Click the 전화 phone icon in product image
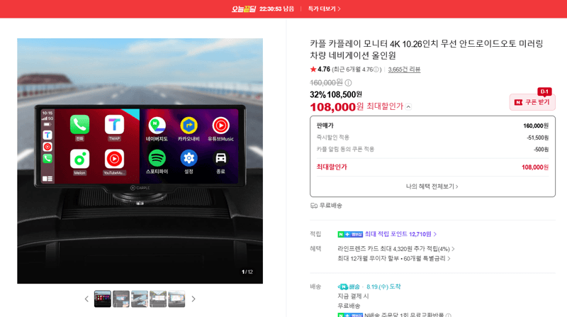 pyautogui.click(x=79, y=125)
